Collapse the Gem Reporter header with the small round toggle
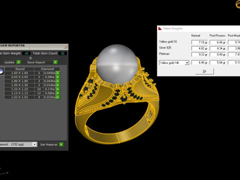This screenshot has height=180, width=240. 30,58
